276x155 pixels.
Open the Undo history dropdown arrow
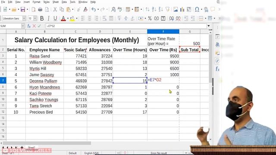(x=98, y=9)
